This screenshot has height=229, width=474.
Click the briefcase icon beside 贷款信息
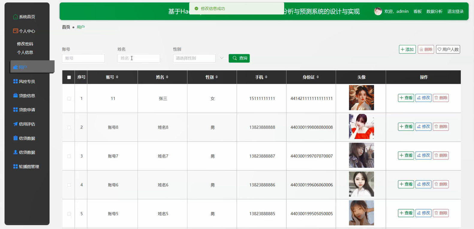[16, 95]
